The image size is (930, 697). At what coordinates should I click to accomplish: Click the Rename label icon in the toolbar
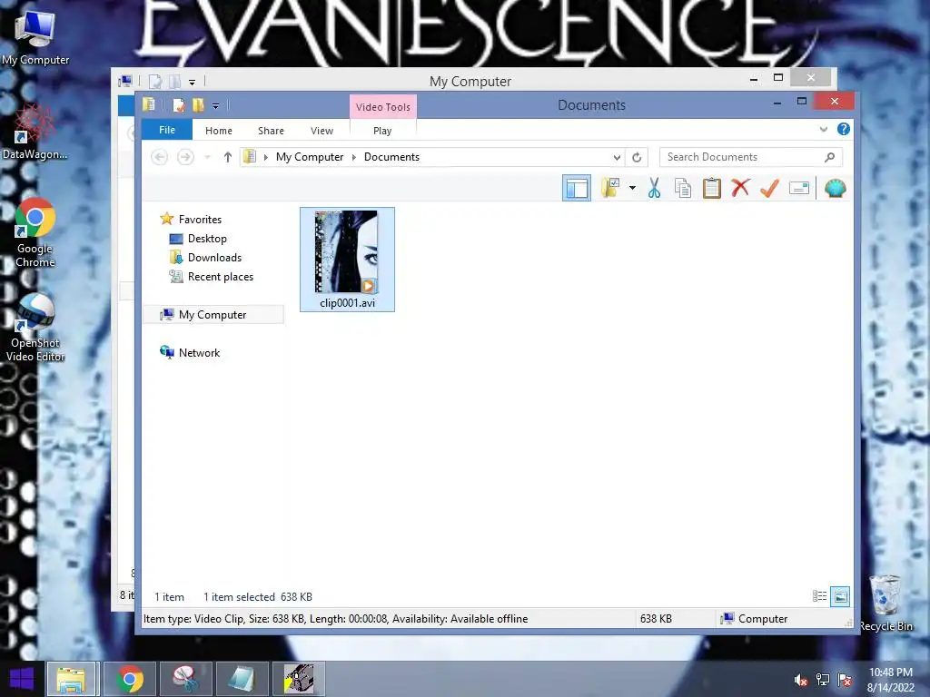[x=799, y=189]
